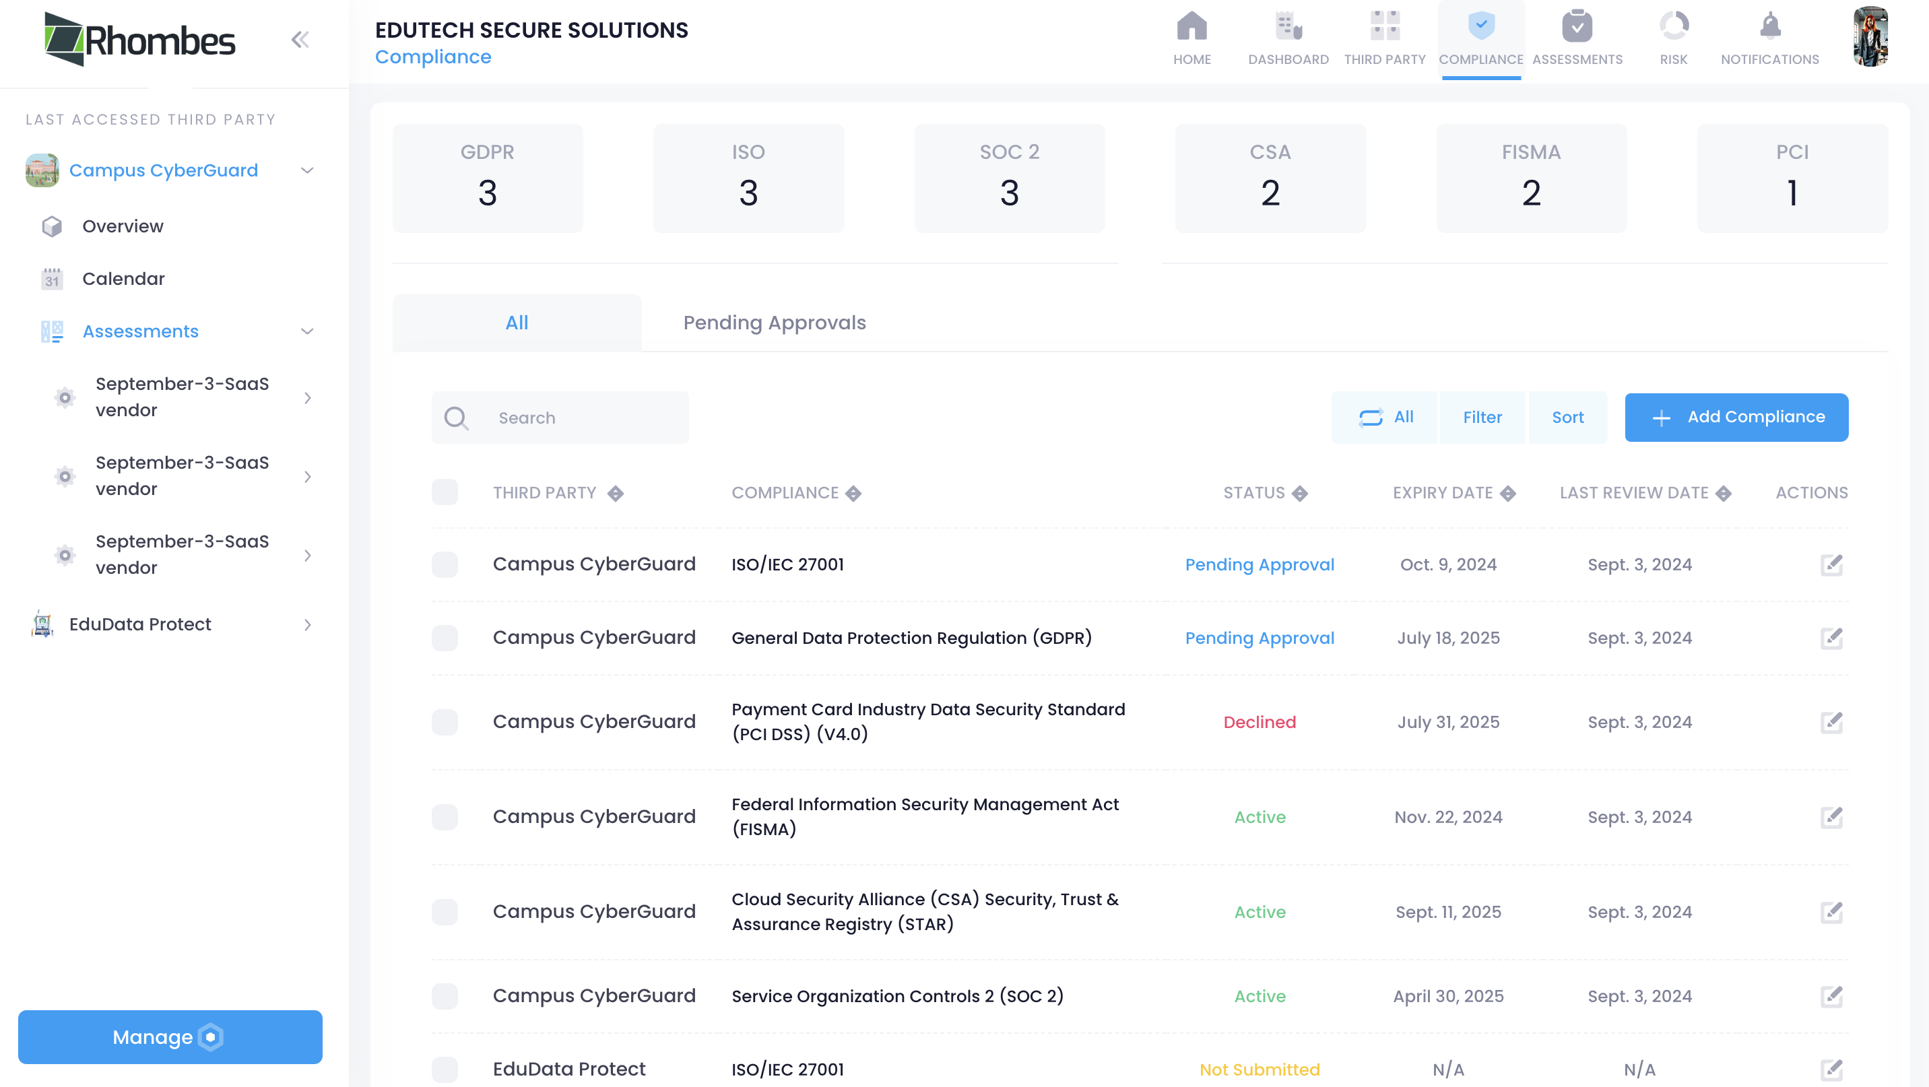1929x1087 pixels.
Task: Open Overview in the sidebar
Action: click(123, 226)
